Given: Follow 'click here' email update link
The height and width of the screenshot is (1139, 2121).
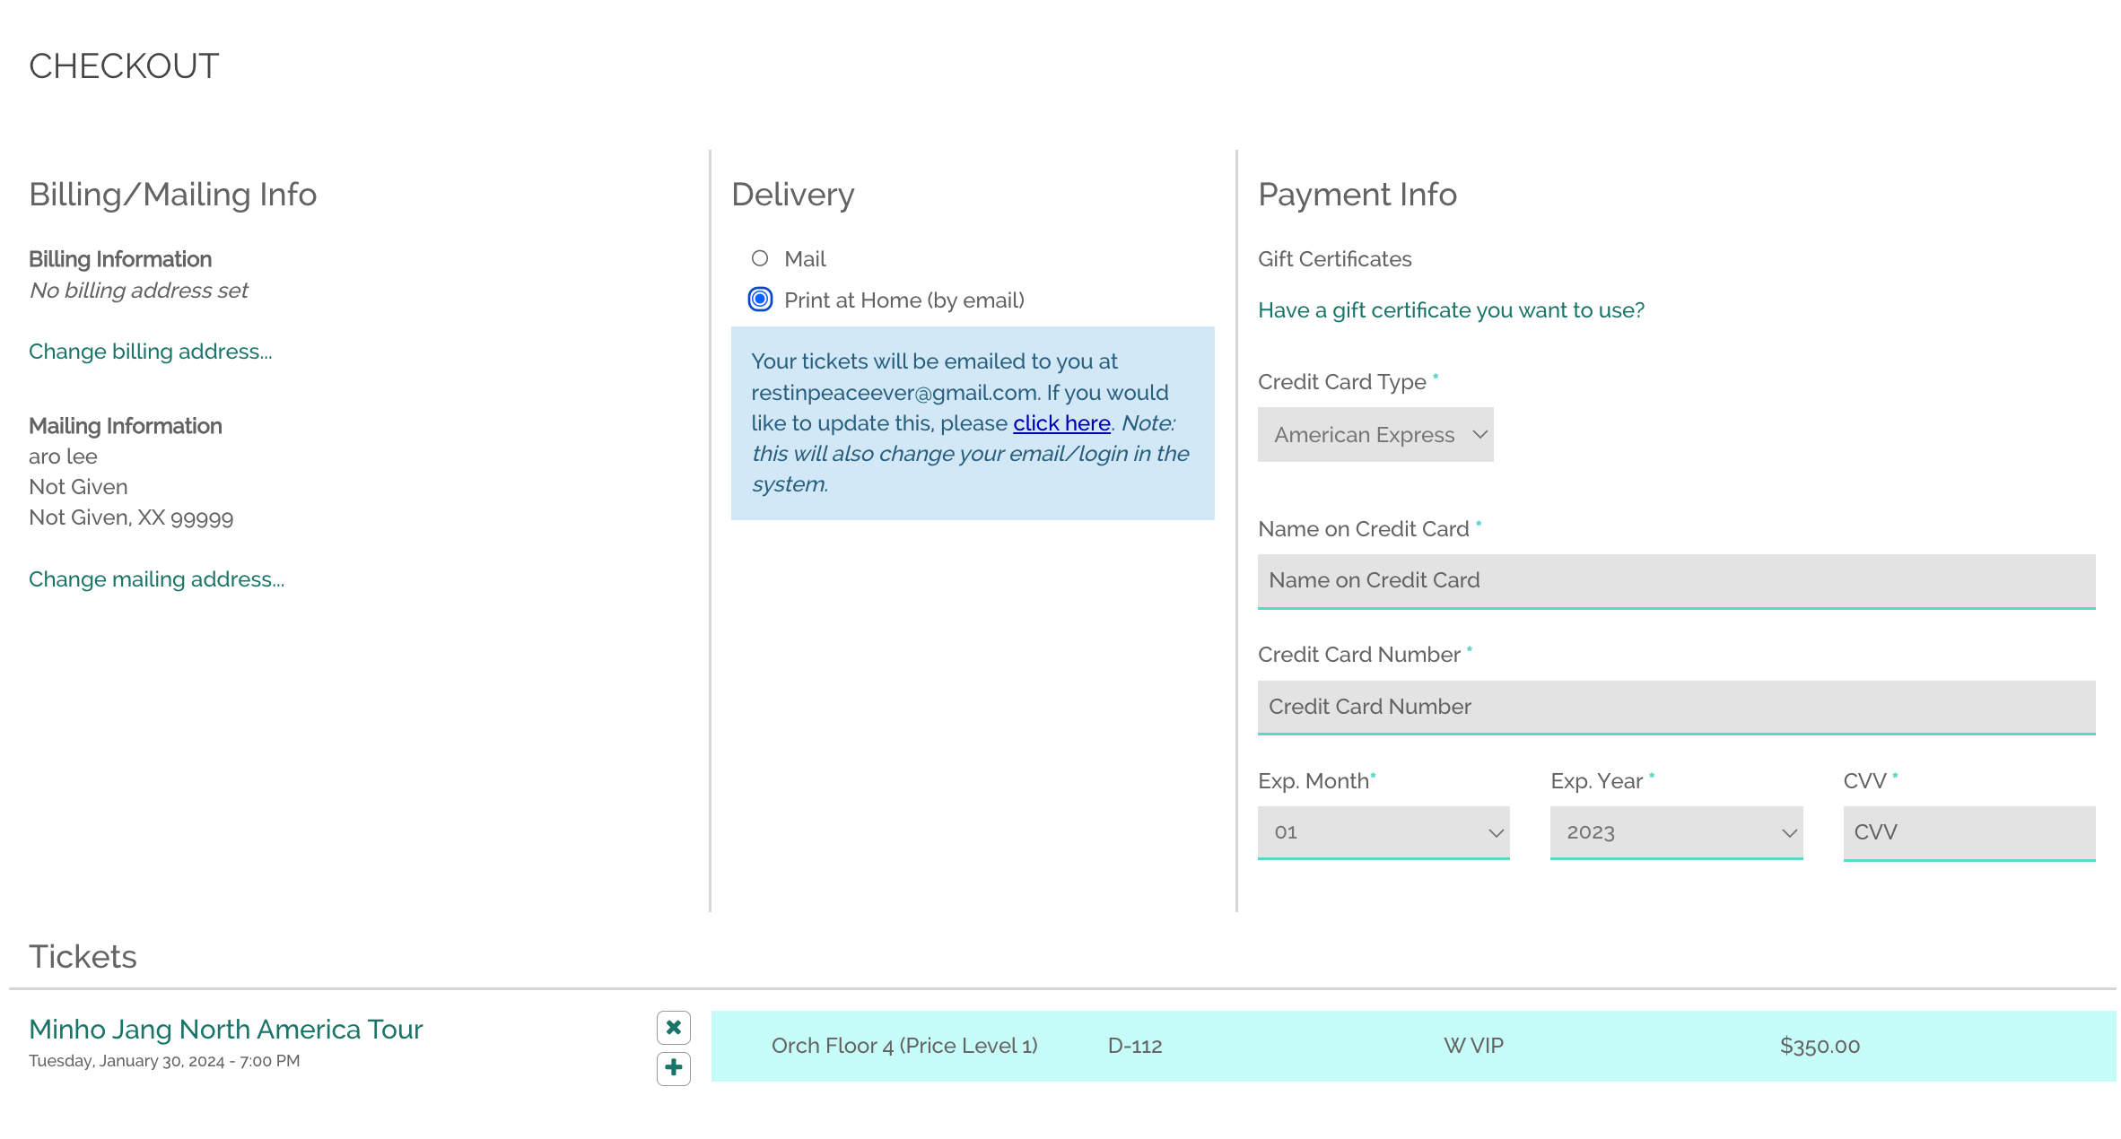Looking at the screenshot, I should coord(1061,423).
